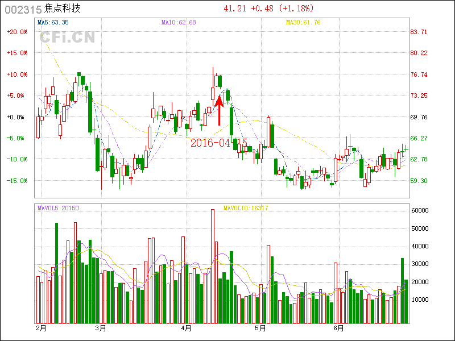Image resolution: width=455 pixels, height=341 pixels.
Task: Click the +20.0% percentage axis label
Action: click(x=17, y=32)
